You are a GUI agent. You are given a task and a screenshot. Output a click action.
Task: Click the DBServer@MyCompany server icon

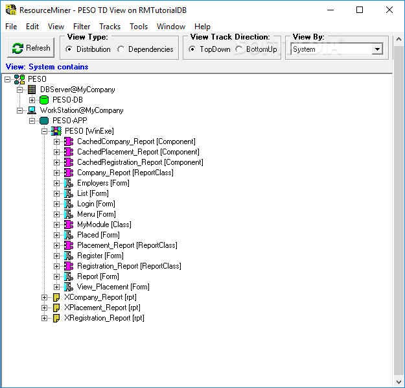coord(32,90)
